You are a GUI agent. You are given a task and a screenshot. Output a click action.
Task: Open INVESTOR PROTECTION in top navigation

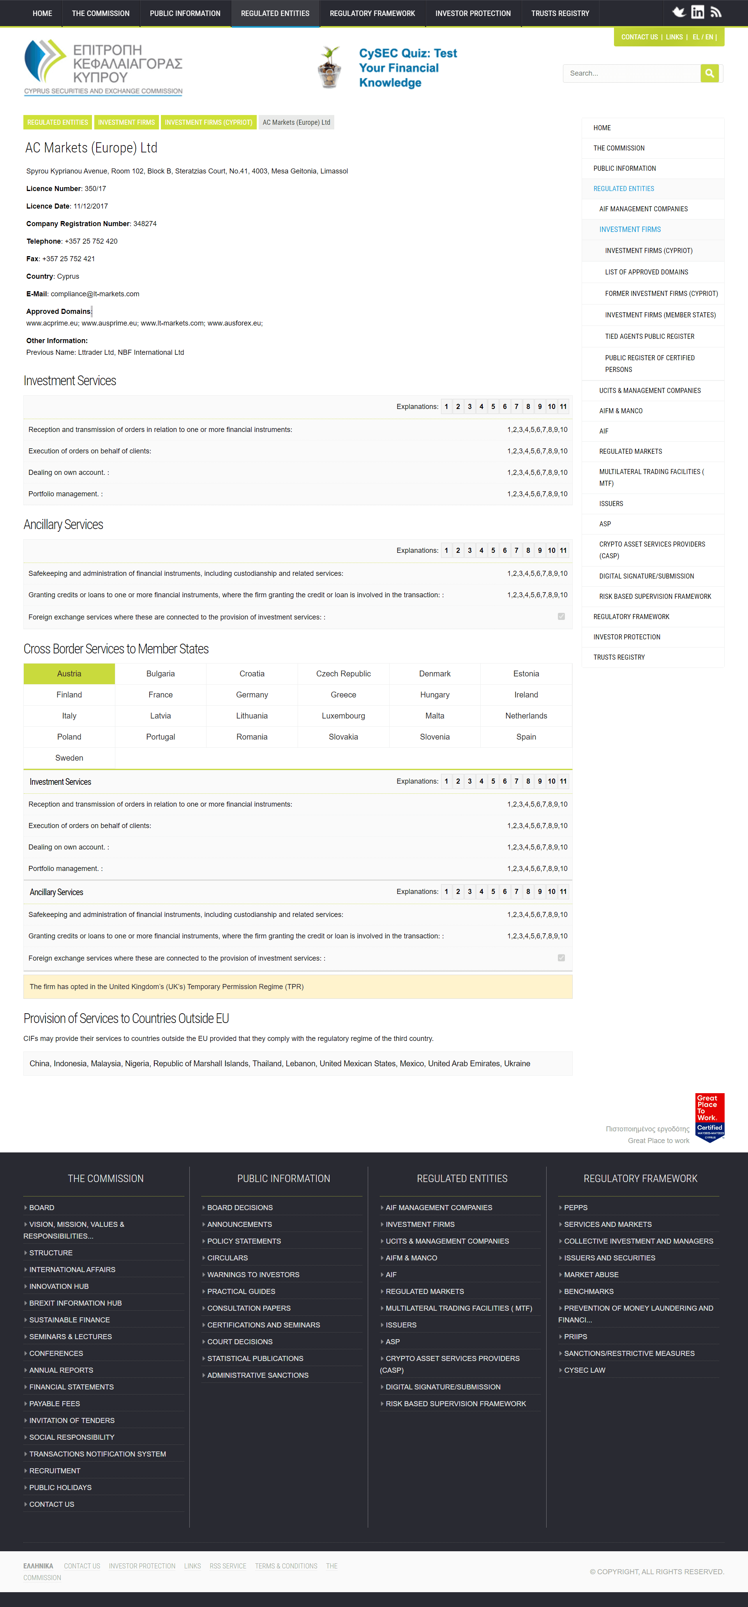[x=473, y=13]
